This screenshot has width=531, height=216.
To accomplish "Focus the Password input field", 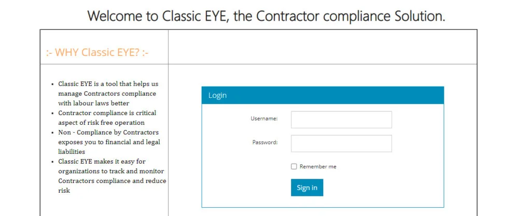I will pos(341,143).
